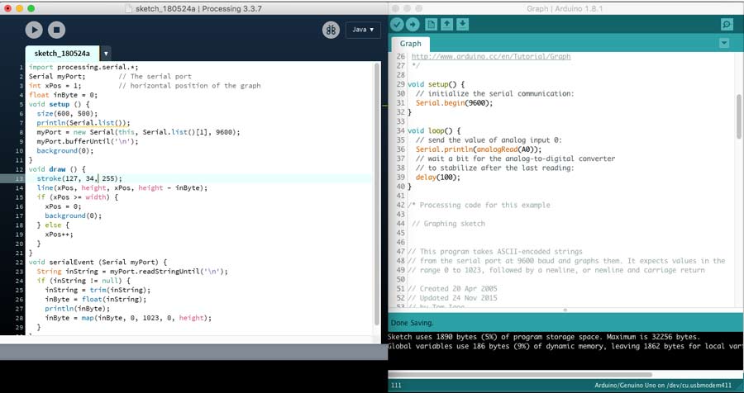
Task: Save the Arduino sketch
Action: point(462,24)
